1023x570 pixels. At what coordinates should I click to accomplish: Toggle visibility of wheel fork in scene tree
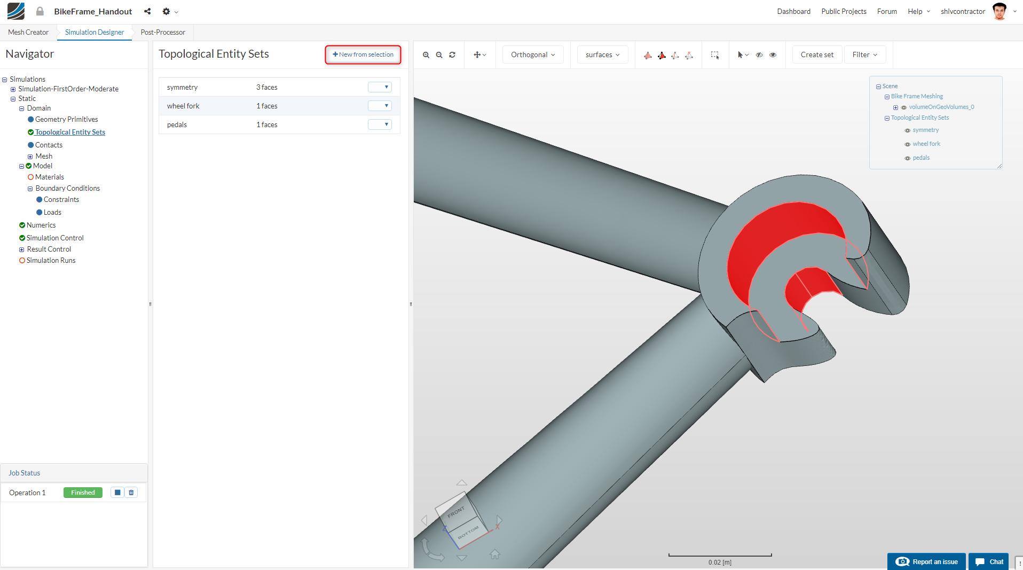pos(908,144)
